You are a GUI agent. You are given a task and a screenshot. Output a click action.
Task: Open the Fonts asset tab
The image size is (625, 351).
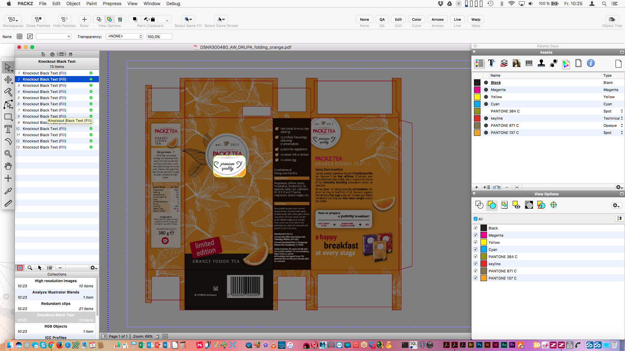pos(492,63)
